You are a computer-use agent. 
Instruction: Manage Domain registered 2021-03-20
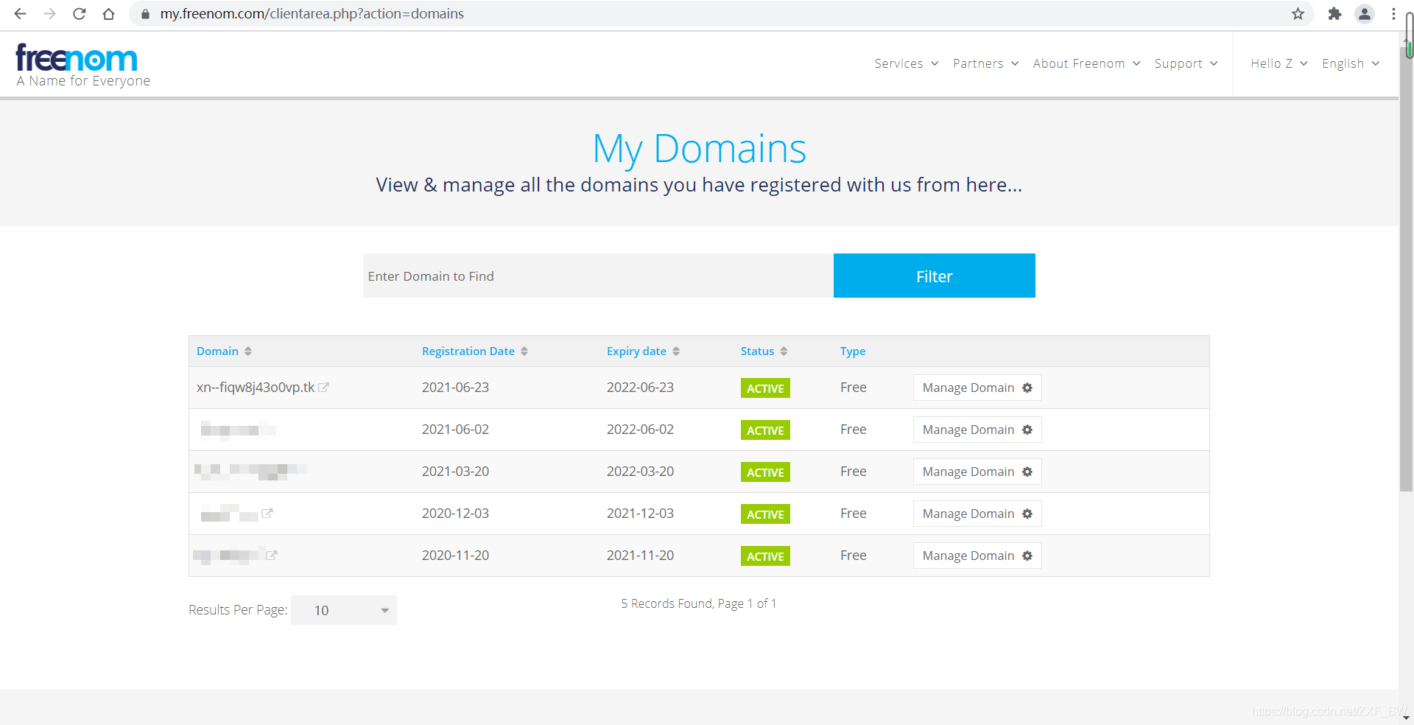point(977,472)
